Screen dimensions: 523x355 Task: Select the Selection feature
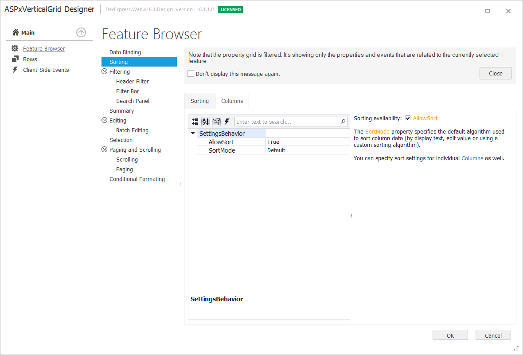(x=121, y=140)
